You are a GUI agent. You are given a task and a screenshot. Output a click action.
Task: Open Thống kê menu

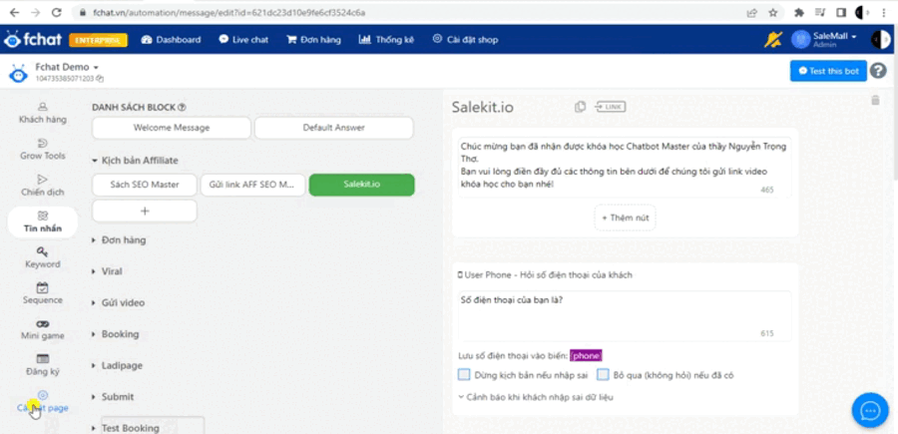386,40
